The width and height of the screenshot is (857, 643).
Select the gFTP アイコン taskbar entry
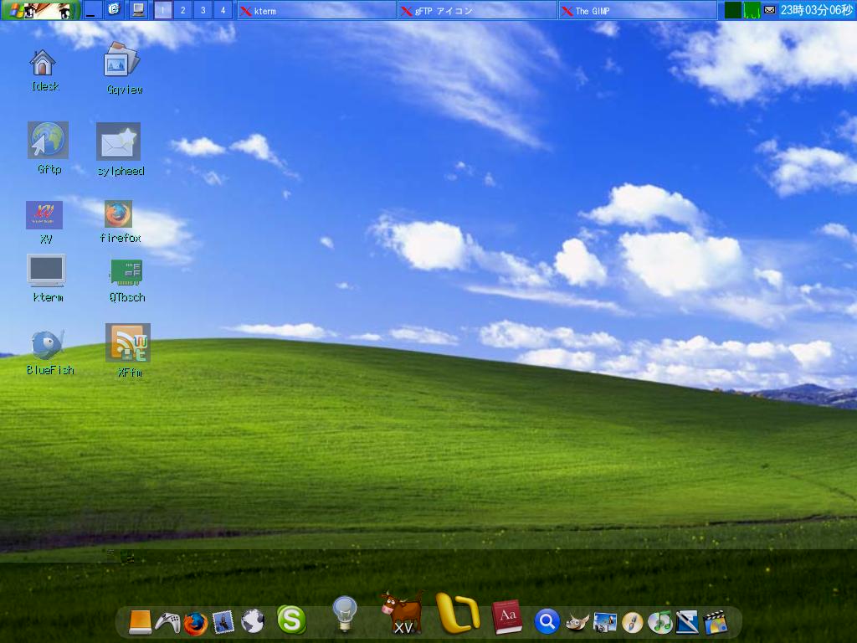477,10
